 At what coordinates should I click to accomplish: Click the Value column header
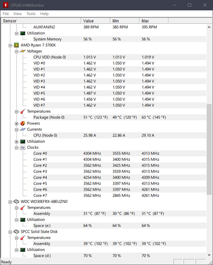pyautogui.click(x=95, y=21)
